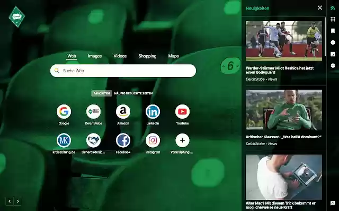Click the Klaassen interview thumbnail

(x=284, y=110)
